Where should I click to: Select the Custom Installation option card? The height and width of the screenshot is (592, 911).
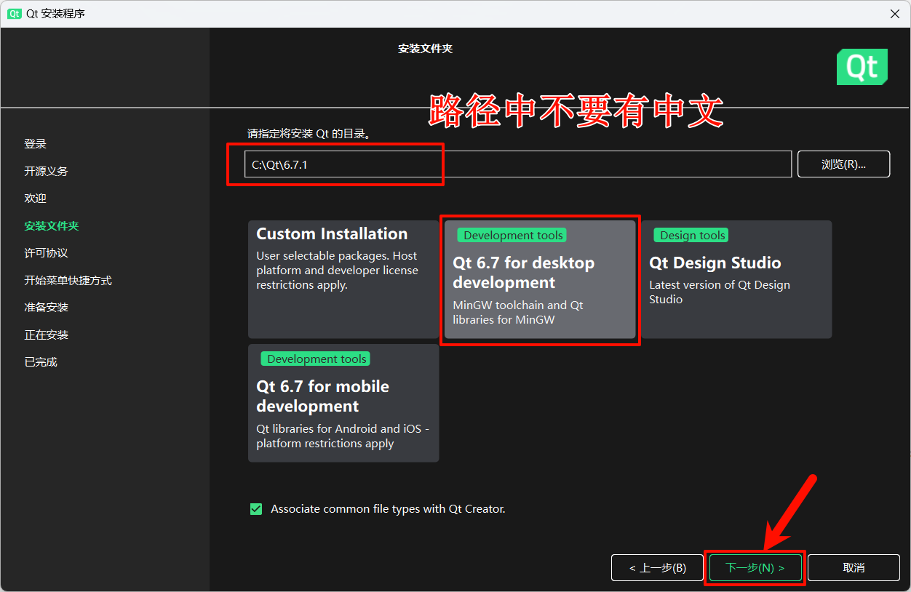(343, 279)
